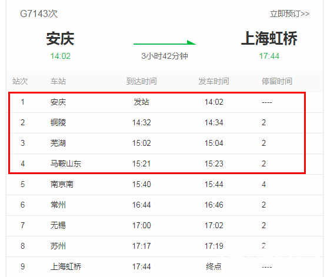Click the 17:44 arrival time under 上海虹桥 heading
Image resolution: width=327 pixels, height=277 pixels.
tap(269, 56)
